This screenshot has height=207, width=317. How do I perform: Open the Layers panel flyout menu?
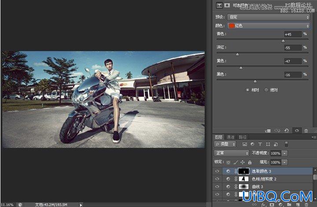coord(314,137)
